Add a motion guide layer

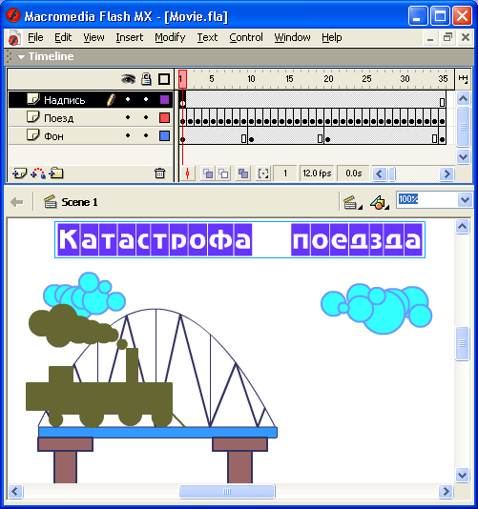[x=38, y=173]
